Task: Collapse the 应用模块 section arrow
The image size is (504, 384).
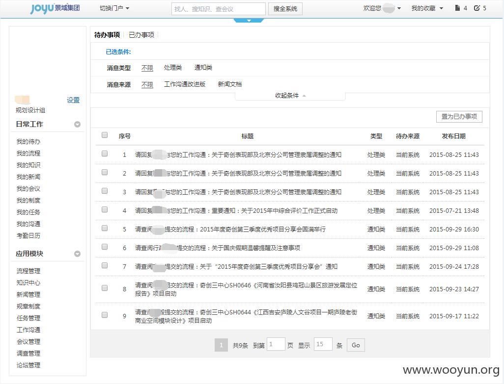Action: coord(77,254)
